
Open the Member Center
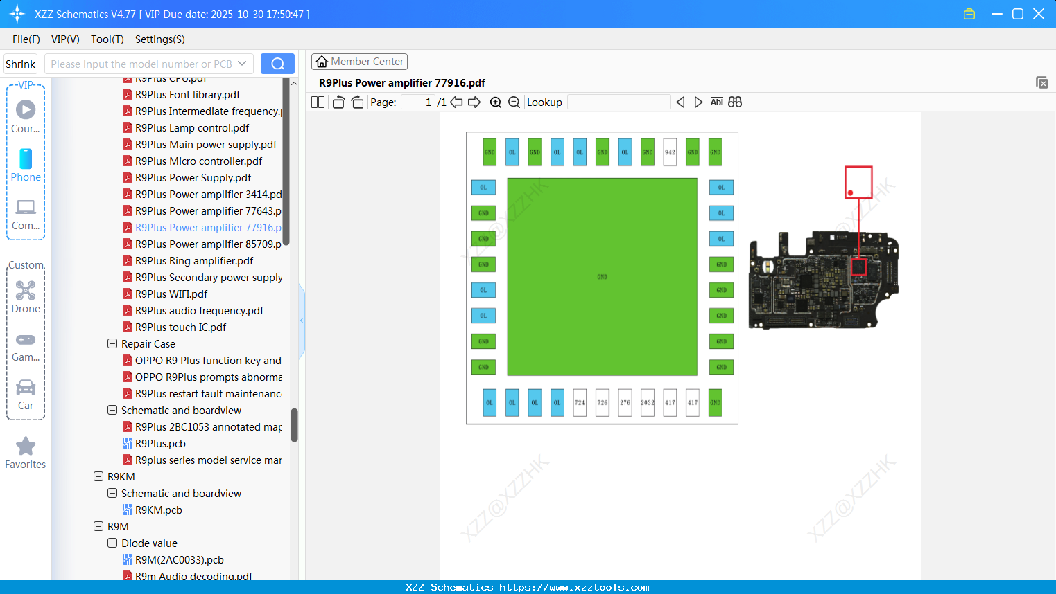359,62
